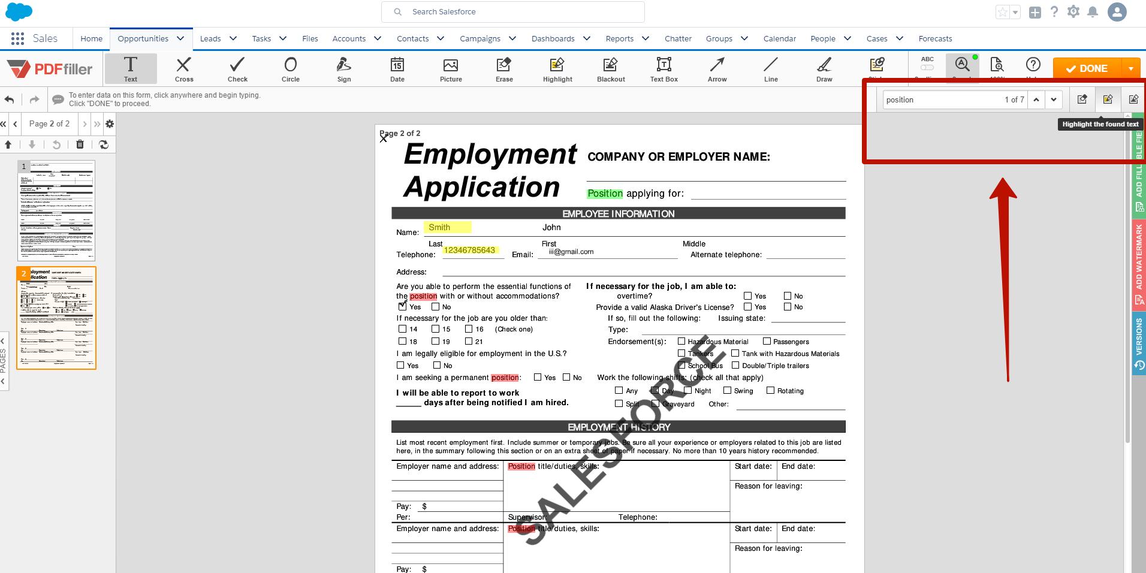Screen dimensions: 1146x573
Task: Select the Sticky note tool
Action: [877, 66]
